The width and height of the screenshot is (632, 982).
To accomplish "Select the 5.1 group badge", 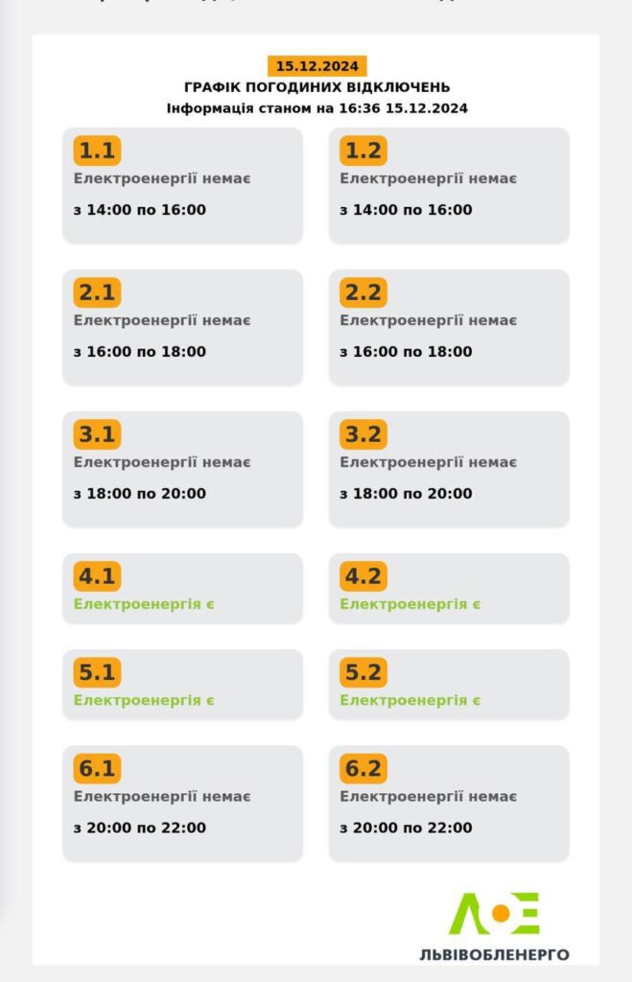I will tap(97, 672).
